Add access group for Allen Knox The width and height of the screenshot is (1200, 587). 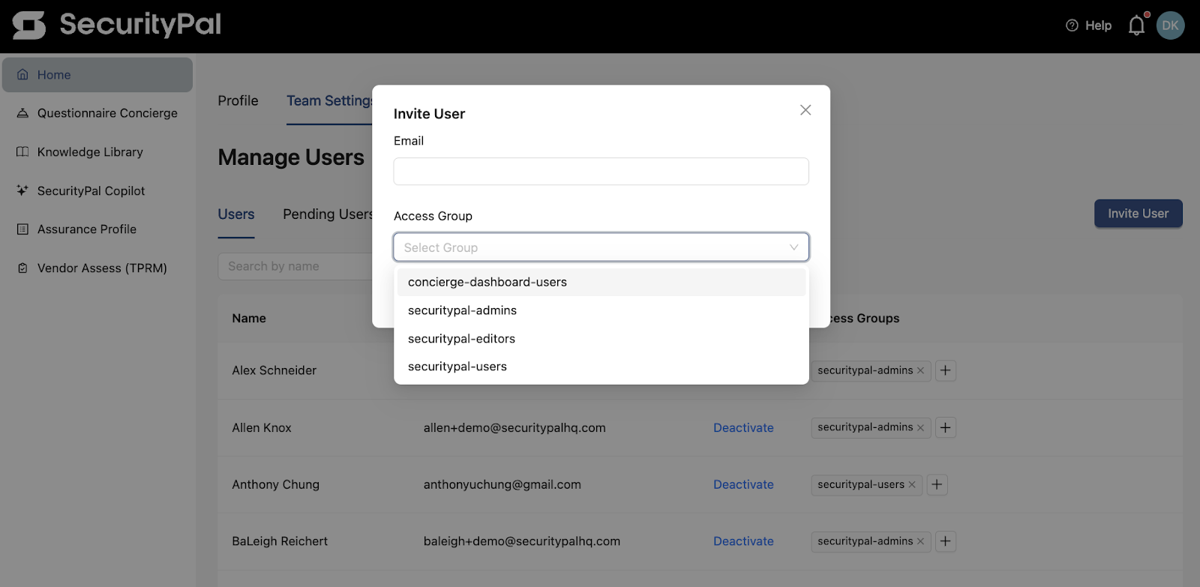pyautogui.click(x=946, y=427)
